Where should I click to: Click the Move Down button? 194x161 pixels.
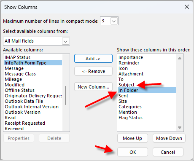click(x=169, y=138)
